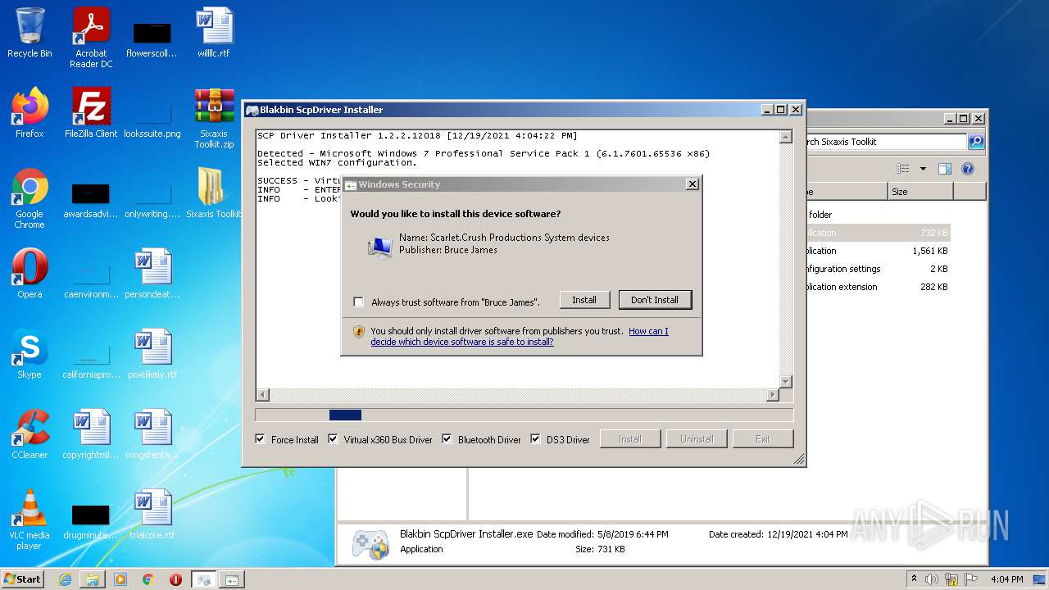Toggle the Explorer preview pane icon

tap(944, 169)
